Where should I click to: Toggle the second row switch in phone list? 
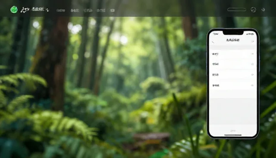(x=252, y=64)
